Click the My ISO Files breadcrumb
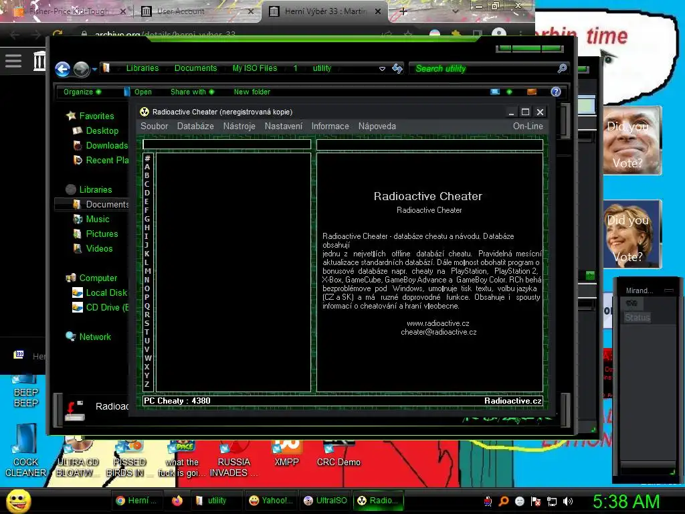Image resolution: width=685 pixels, height=514 pixels. tap(255, 68)
